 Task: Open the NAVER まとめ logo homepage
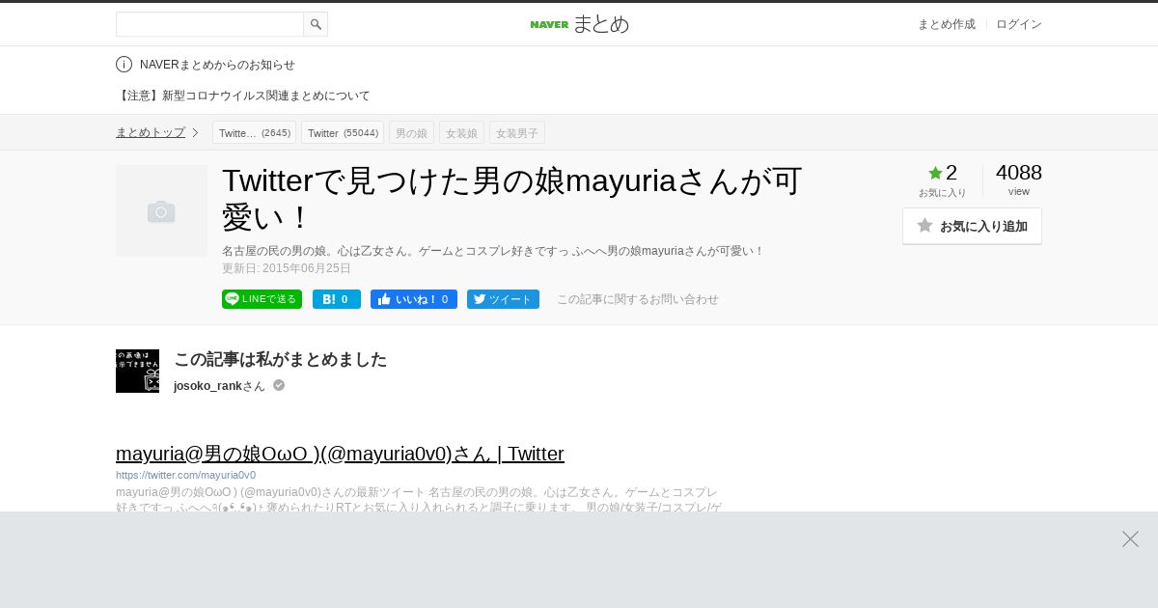(579, 24)
